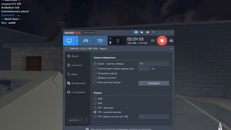This screenshot has width=231, height=130.
Task: Click the 00:04:59 recording timer
Action: click(x=135, y=39)
